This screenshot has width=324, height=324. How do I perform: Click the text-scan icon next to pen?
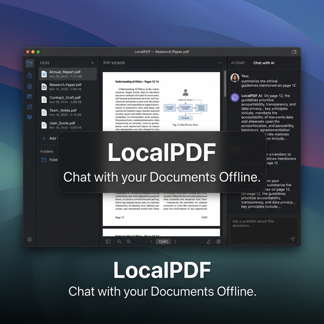219,241
